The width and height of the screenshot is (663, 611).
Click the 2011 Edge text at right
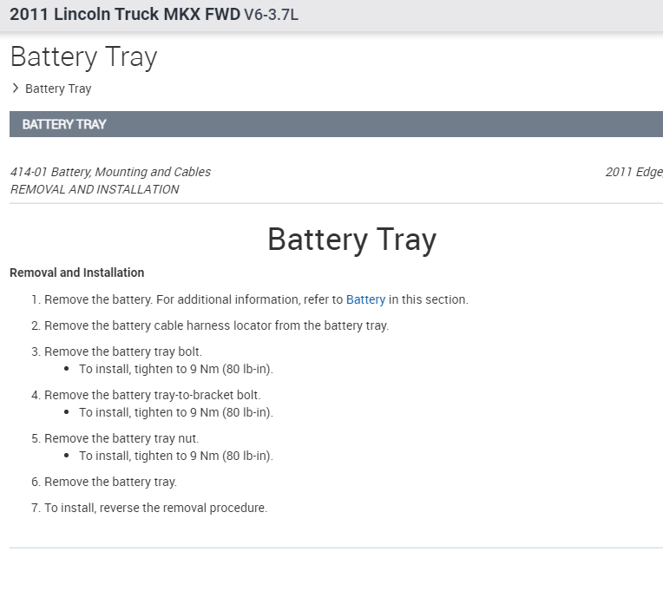pos(633,172)
